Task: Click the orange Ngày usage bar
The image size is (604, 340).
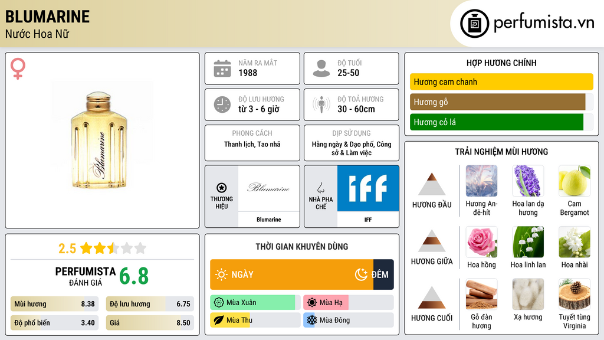Action: 291,274
